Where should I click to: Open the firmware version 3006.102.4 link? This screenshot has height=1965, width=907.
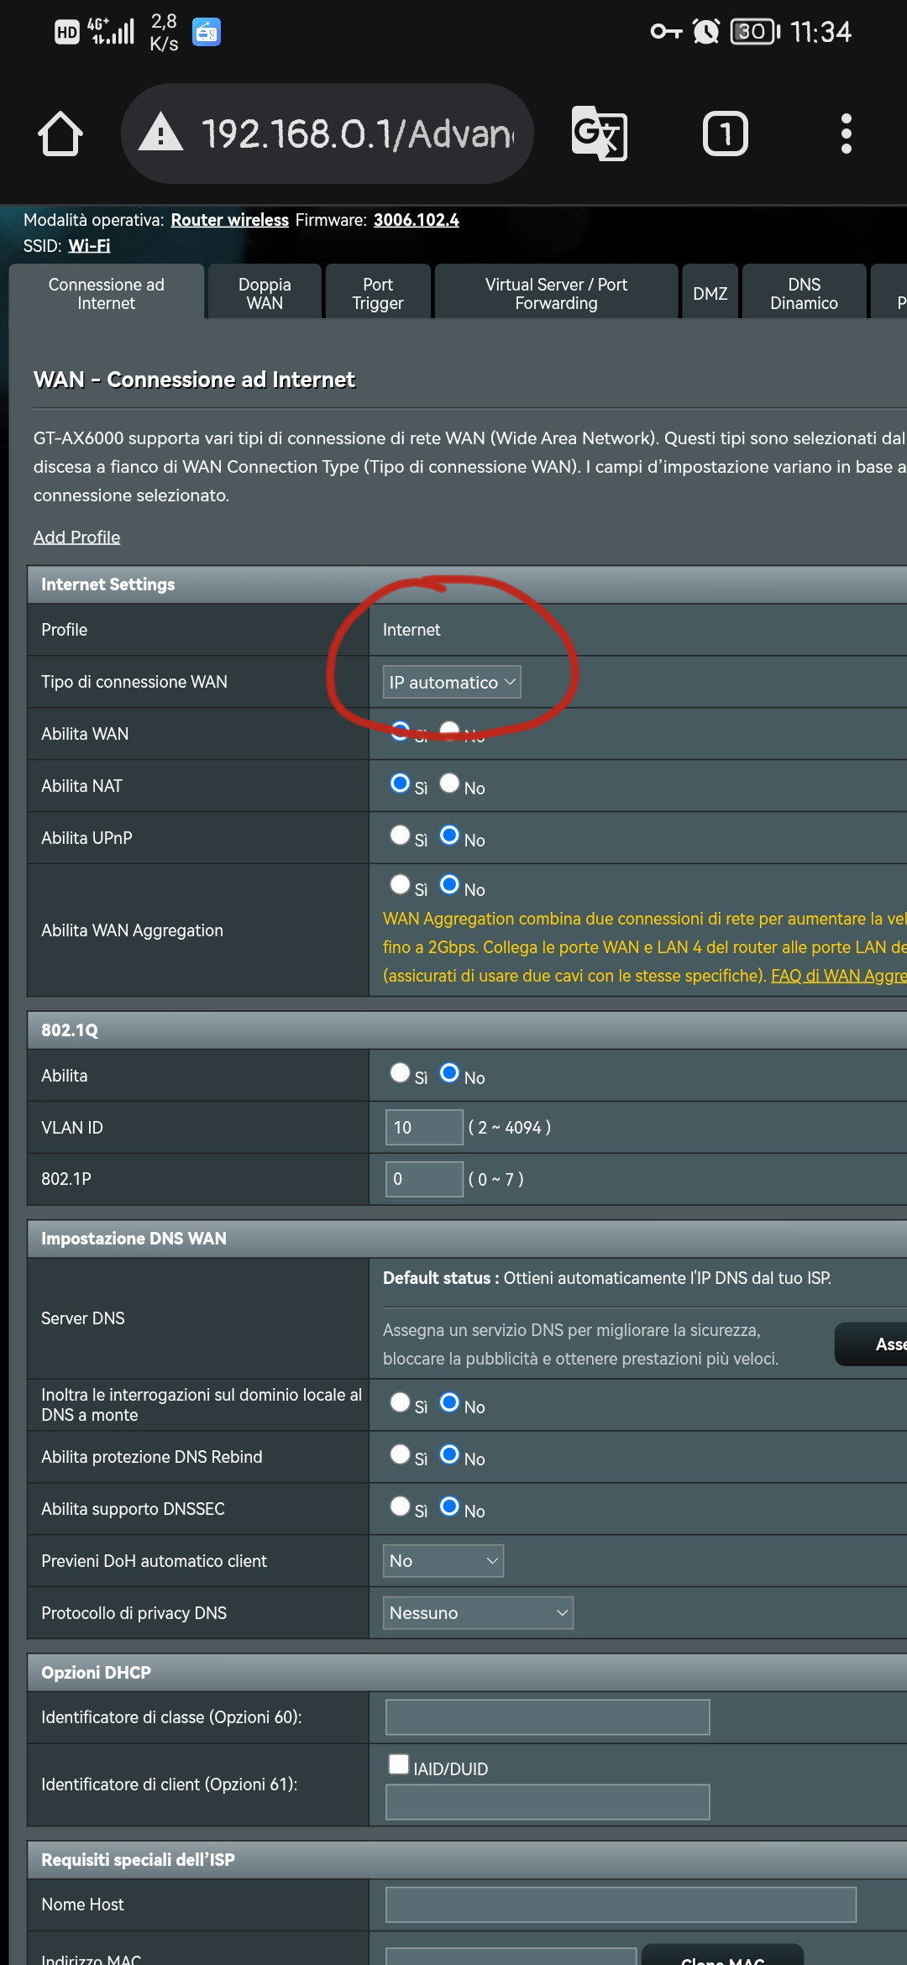point(416,220)
